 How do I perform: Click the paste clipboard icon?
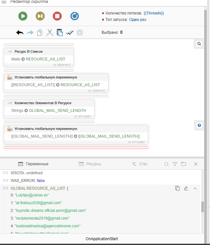(x=59, y=32)
